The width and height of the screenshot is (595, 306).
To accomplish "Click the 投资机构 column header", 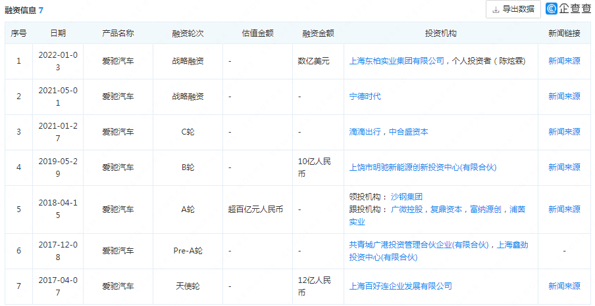I will [x=440, y=33].
